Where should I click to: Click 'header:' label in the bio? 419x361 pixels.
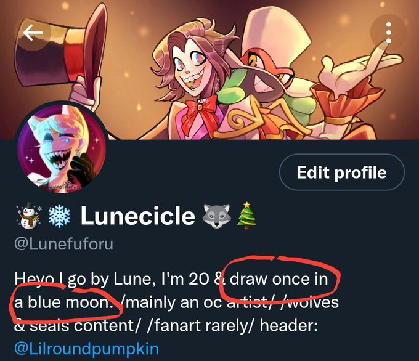point(289,325)
